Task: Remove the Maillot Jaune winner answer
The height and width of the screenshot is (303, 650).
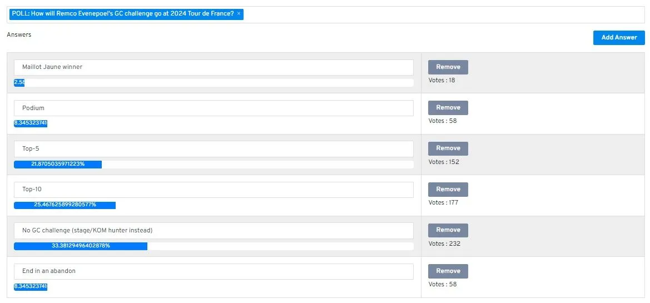Action: point(448,67)
